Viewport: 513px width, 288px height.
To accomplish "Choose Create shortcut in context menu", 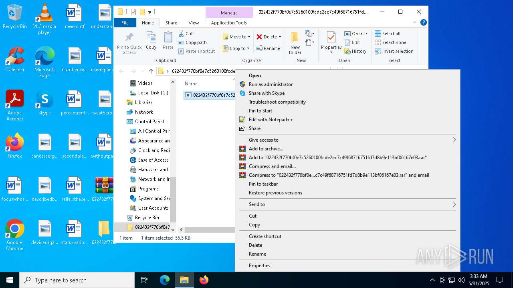I will click(x=347, y=236).
